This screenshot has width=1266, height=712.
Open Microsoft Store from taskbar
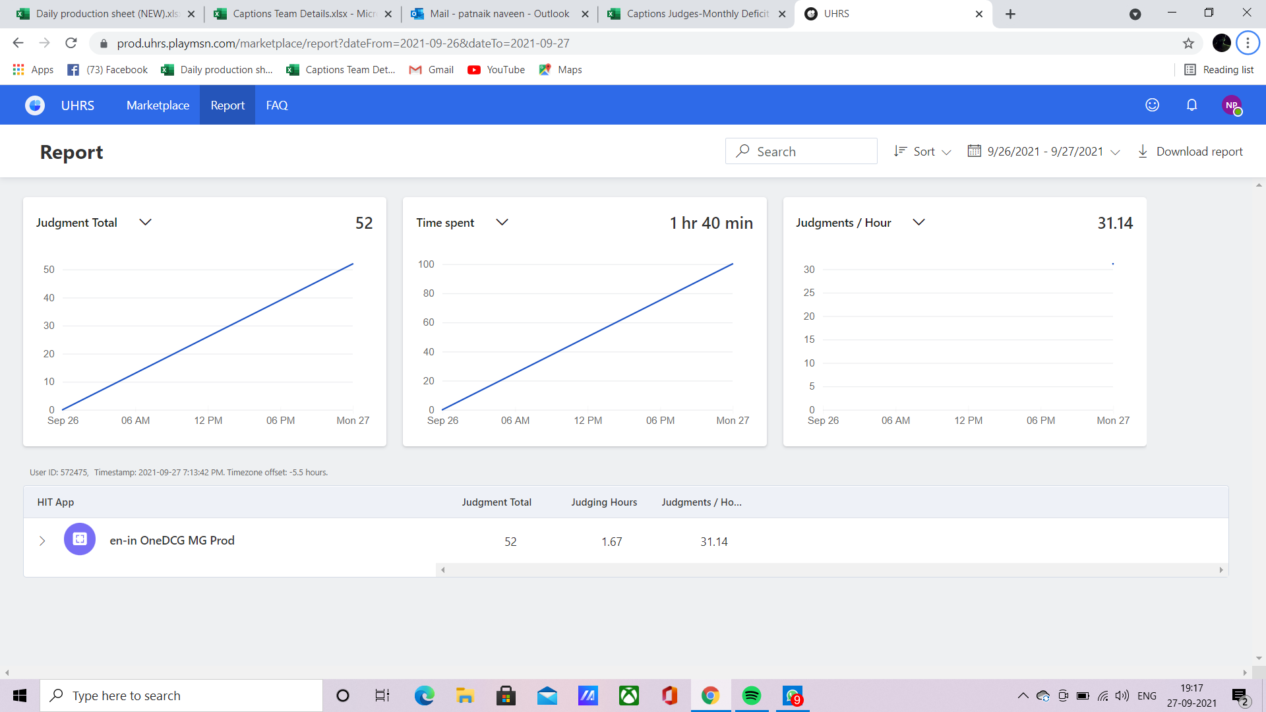(x=506, y=696)
